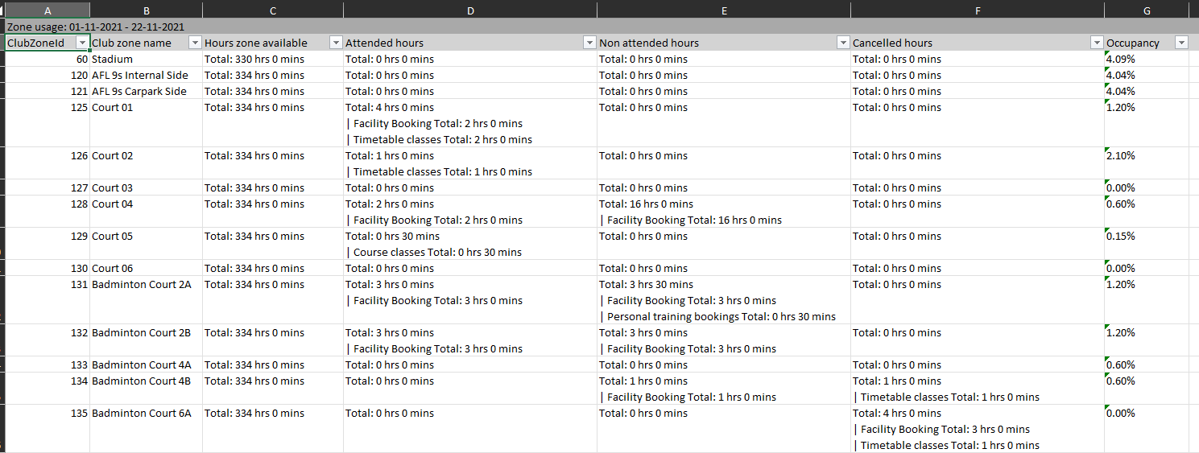Select the 4.09% occupancy cell for Stadium
Image resolution: width=1199 pixels, height=453 pixels.
[x=1146, y=59]
